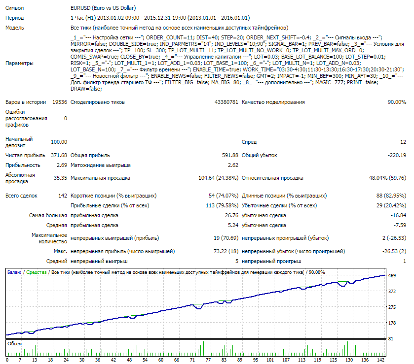The image size is (414, 364).
Task: Click the average loss trade value -7.59
Action: (400, 225)
